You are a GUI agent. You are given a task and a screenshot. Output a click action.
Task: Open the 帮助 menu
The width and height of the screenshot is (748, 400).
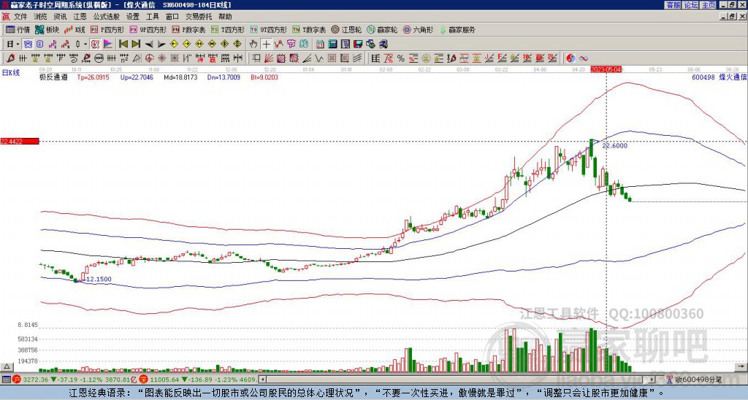coord(225,17)
